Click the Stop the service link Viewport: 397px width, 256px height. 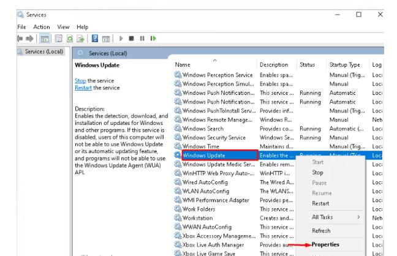tap(80, 81)
